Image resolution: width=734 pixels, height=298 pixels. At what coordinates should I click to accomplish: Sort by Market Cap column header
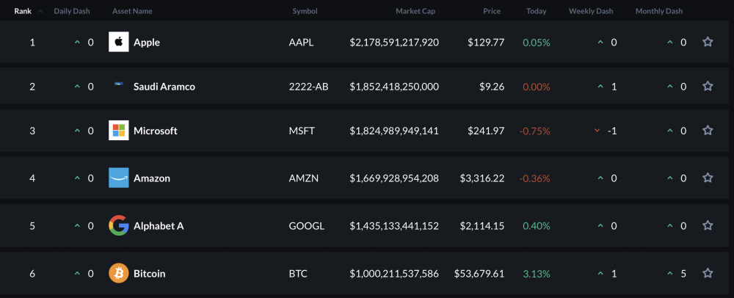pyautogui.click(x=417, y=11)
